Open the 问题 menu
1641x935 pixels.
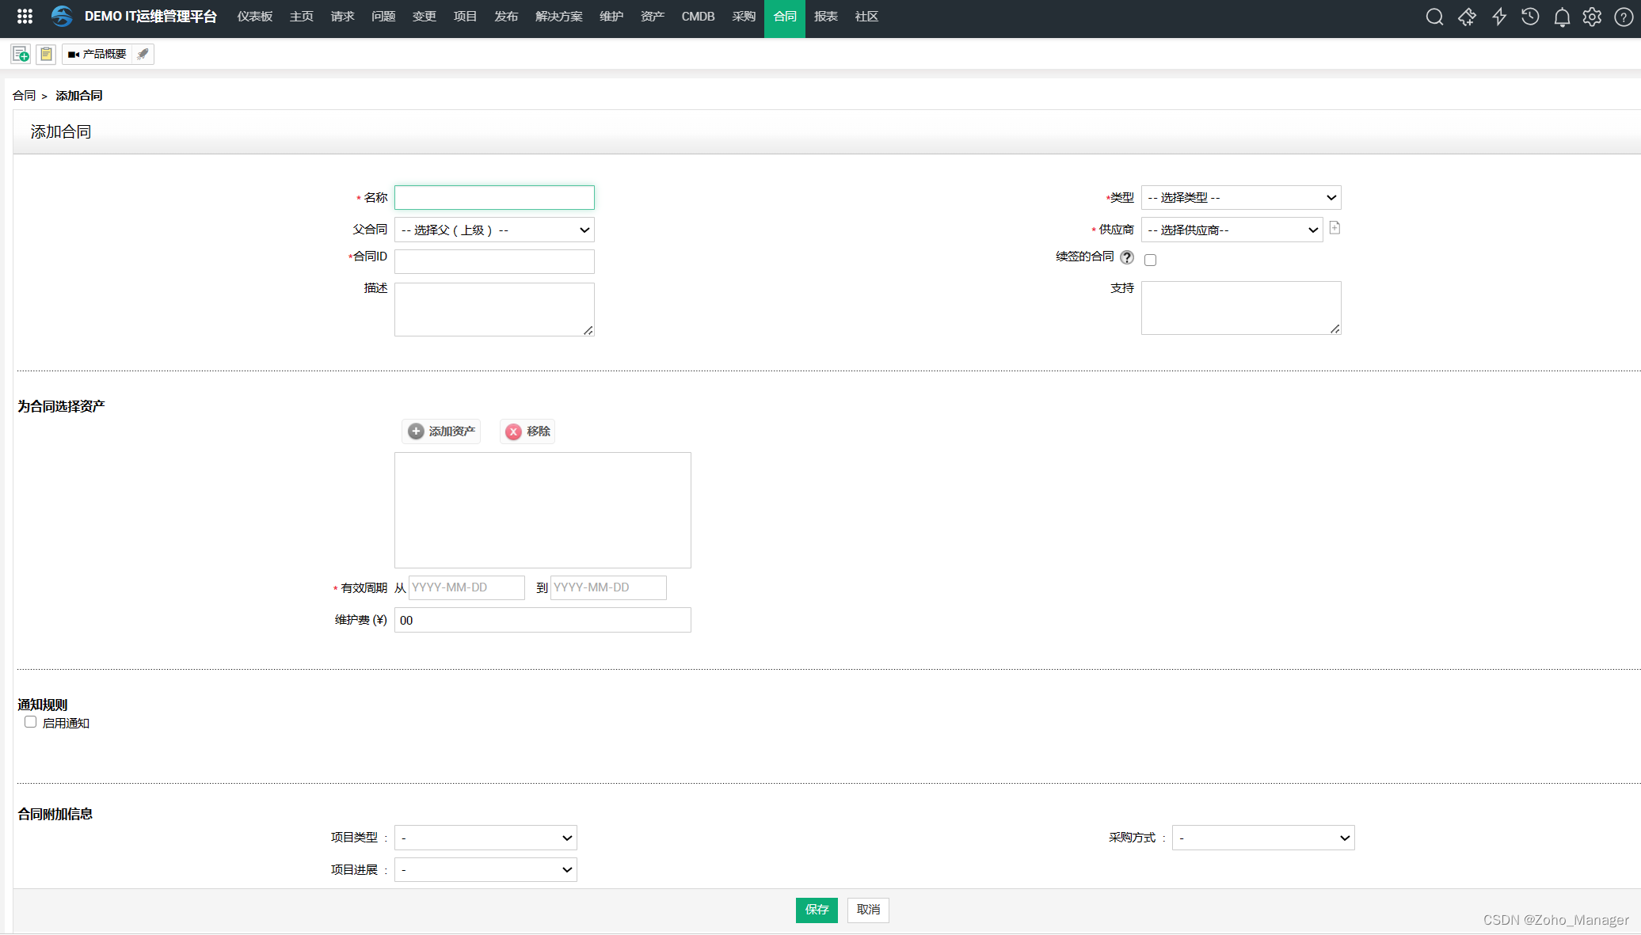tap(383, 17)
